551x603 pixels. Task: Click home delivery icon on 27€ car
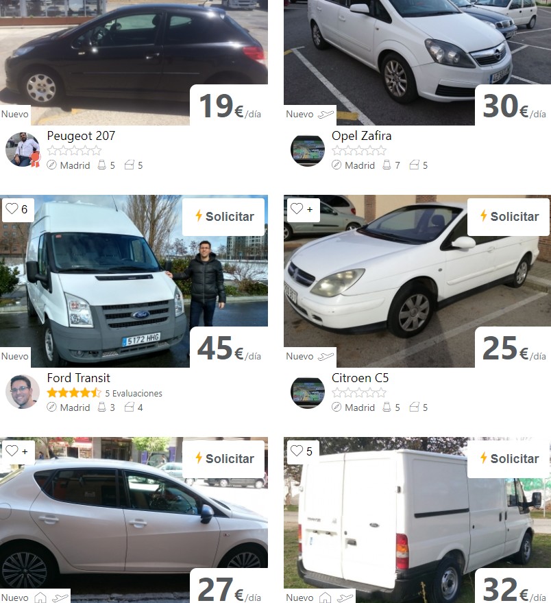40,598
